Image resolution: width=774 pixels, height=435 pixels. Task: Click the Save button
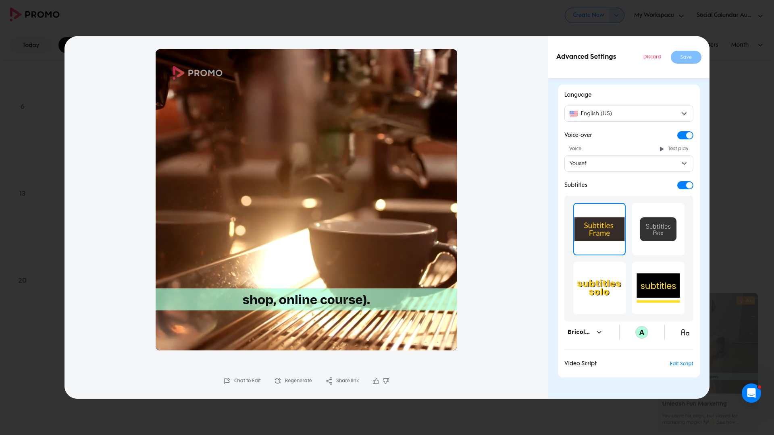coord(686,57)
